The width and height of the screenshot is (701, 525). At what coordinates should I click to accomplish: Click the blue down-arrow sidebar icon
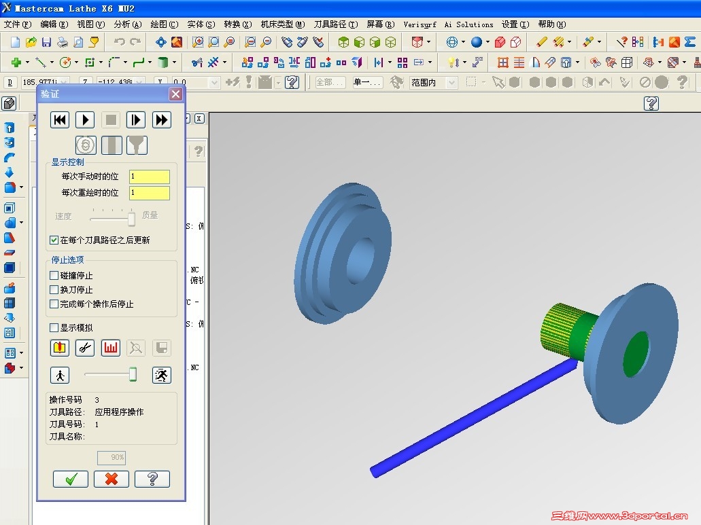(9, 173)
